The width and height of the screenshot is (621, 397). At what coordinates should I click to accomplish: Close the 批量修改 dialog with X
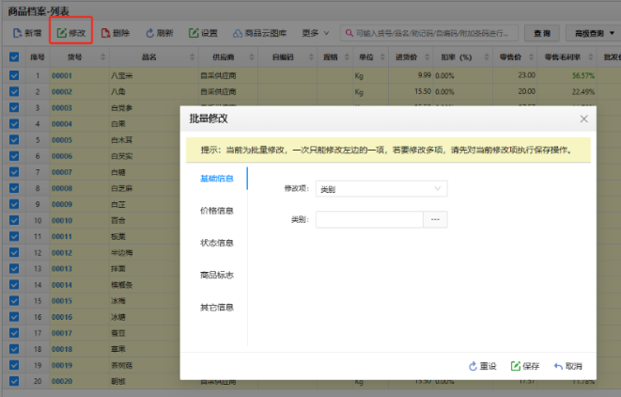[x=583, y=119]
